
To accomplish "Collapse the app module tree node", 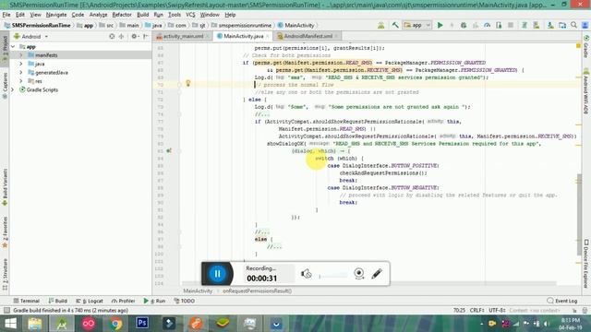I will coord(13,47).
